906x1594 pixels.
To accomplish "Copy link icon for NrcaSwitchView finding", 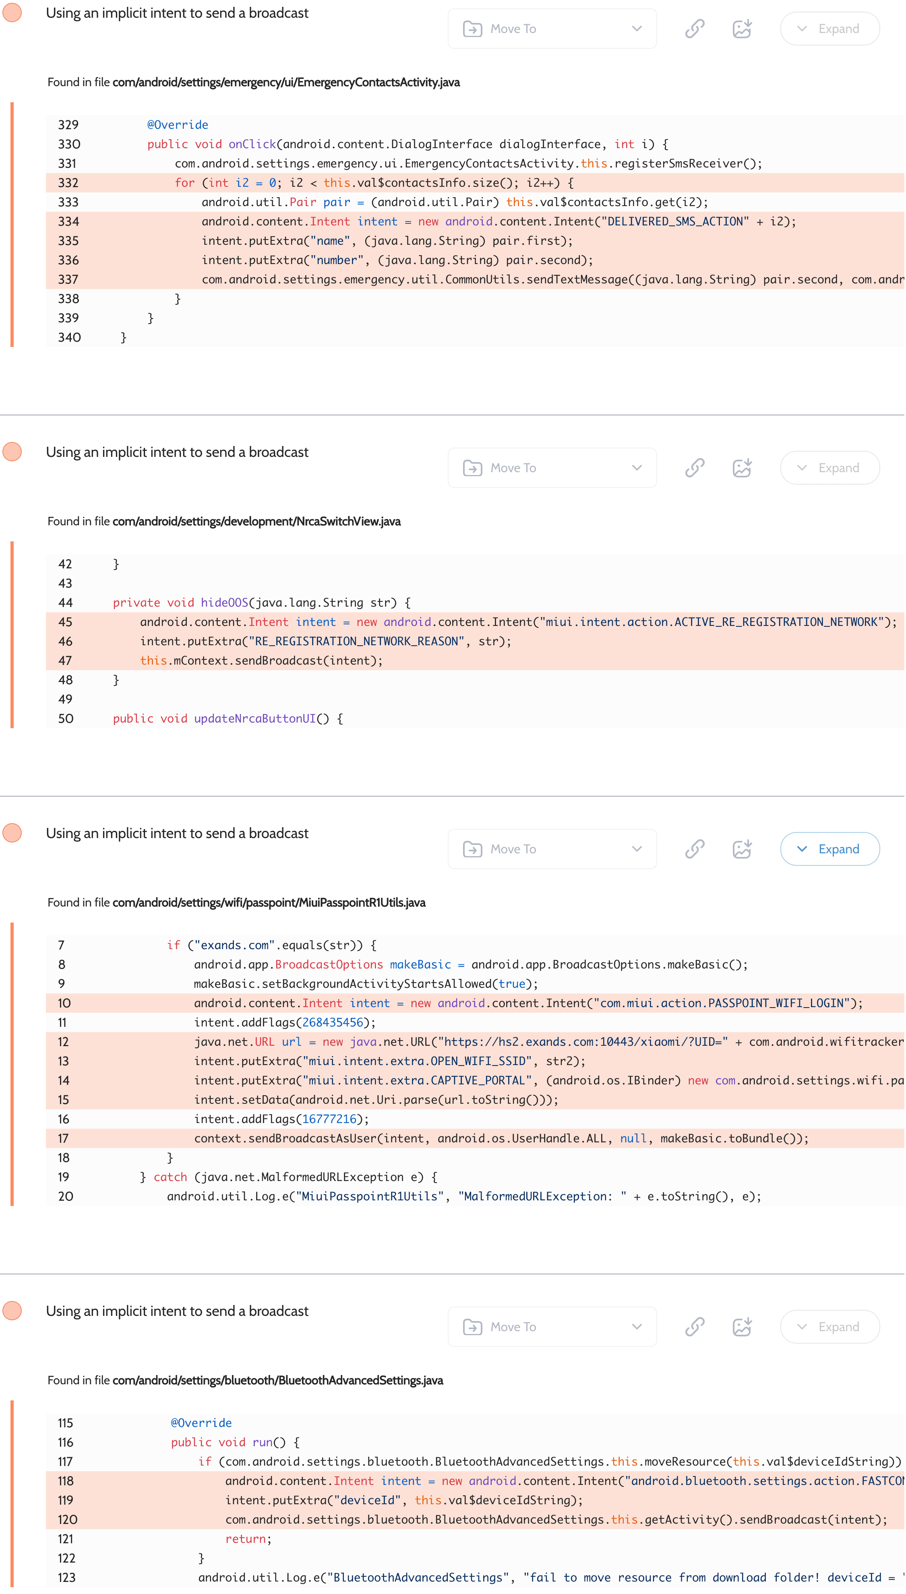I will tap(695, 468).
